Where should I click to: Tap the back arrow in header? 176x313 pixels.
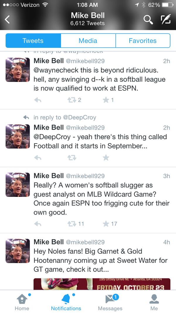pyautogui.click(x=7, y=20)
